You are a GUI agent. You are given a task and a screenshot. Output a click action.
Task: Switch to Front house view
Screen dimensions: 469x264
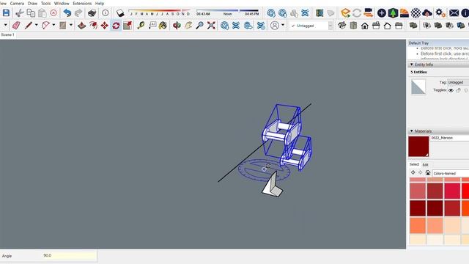click(365, 26)
